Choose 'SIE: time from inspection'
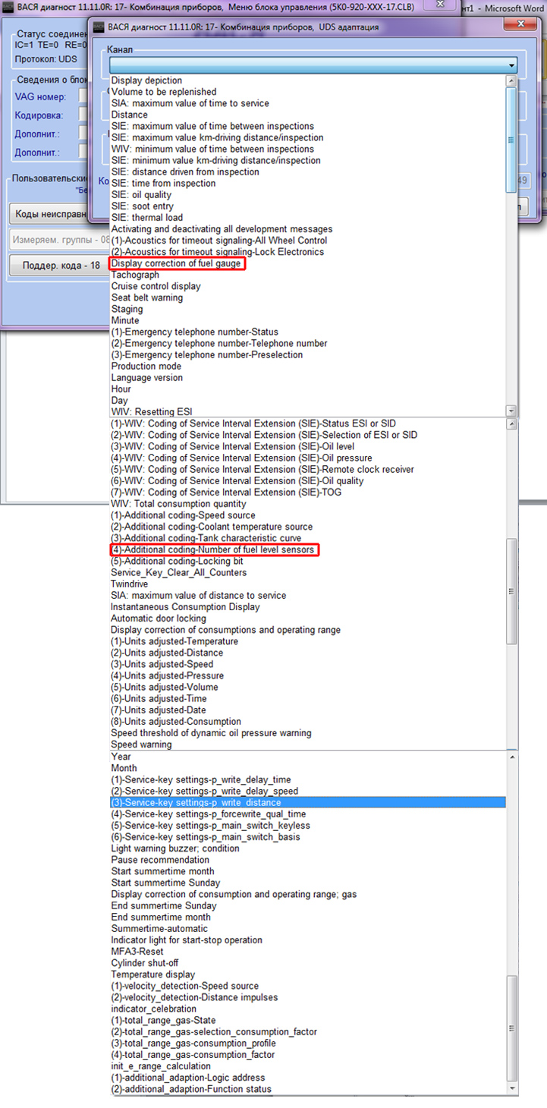Screen dimensions: 547x1108 [x=163, y=183]
